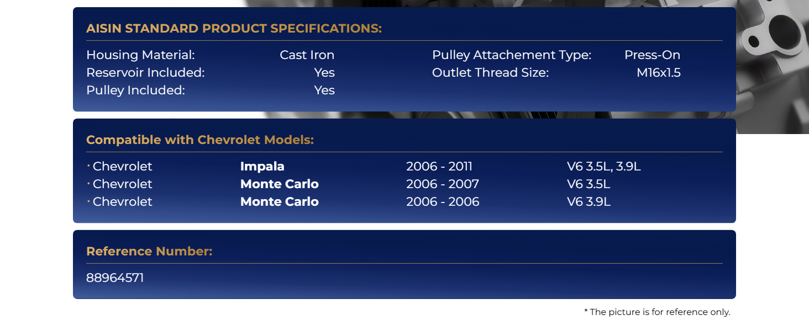
Task: Click the Outlet Thread Size label
Action: point(490,73)
